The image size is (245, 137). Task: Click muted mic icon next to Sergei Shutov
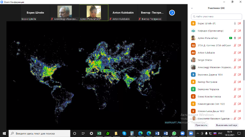pos(235,60)
